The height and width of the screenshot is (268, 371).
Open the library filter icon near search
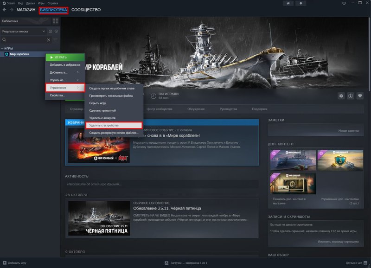55,40
